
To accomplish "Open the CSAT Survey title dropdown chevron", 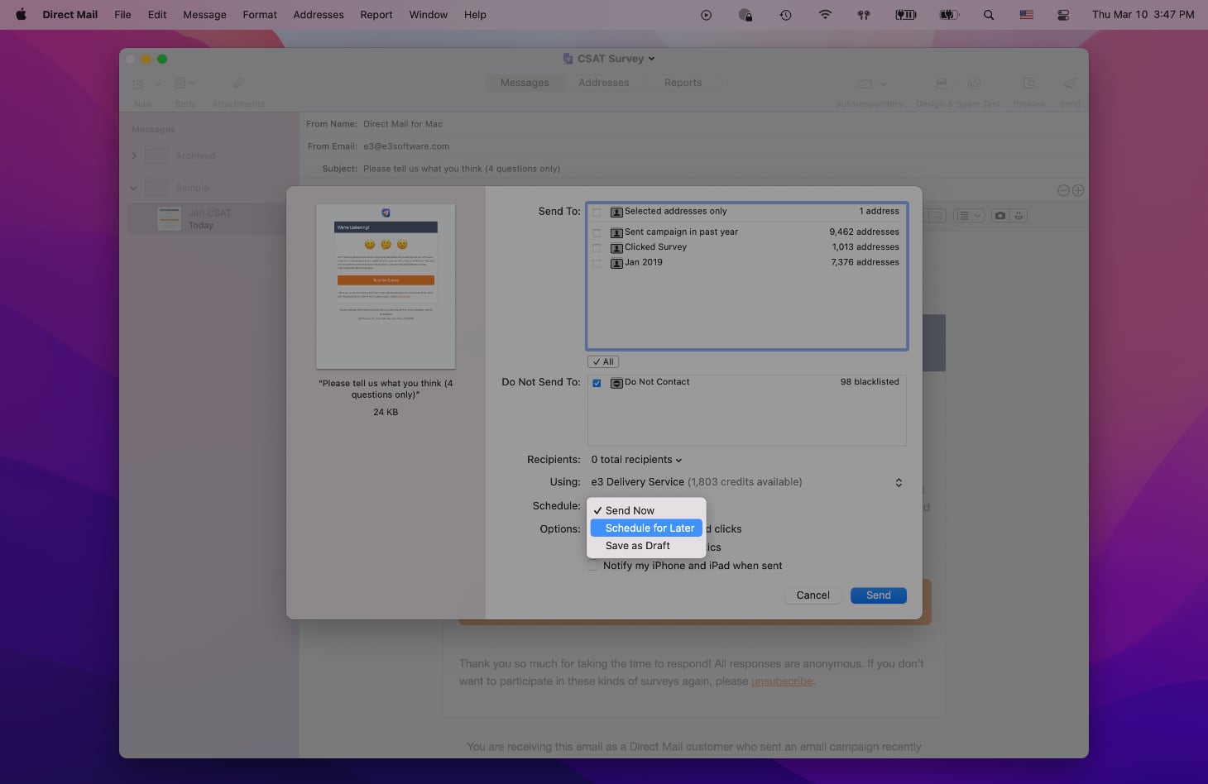I will pyautogui.click(x=651, y=59).
